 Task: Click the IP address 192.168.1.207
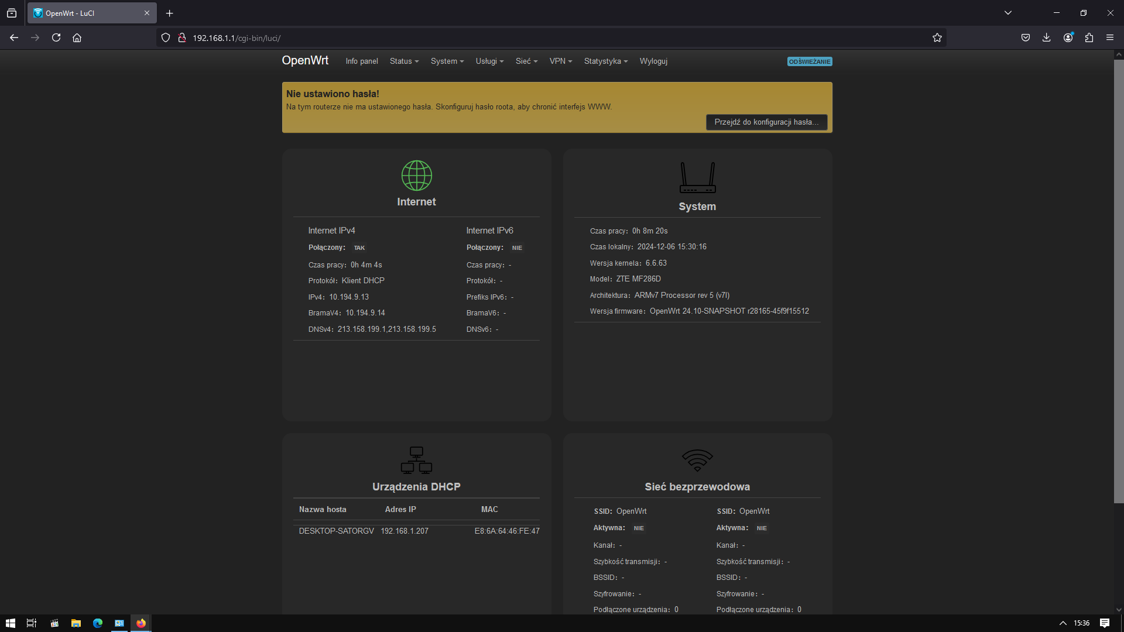405,531
